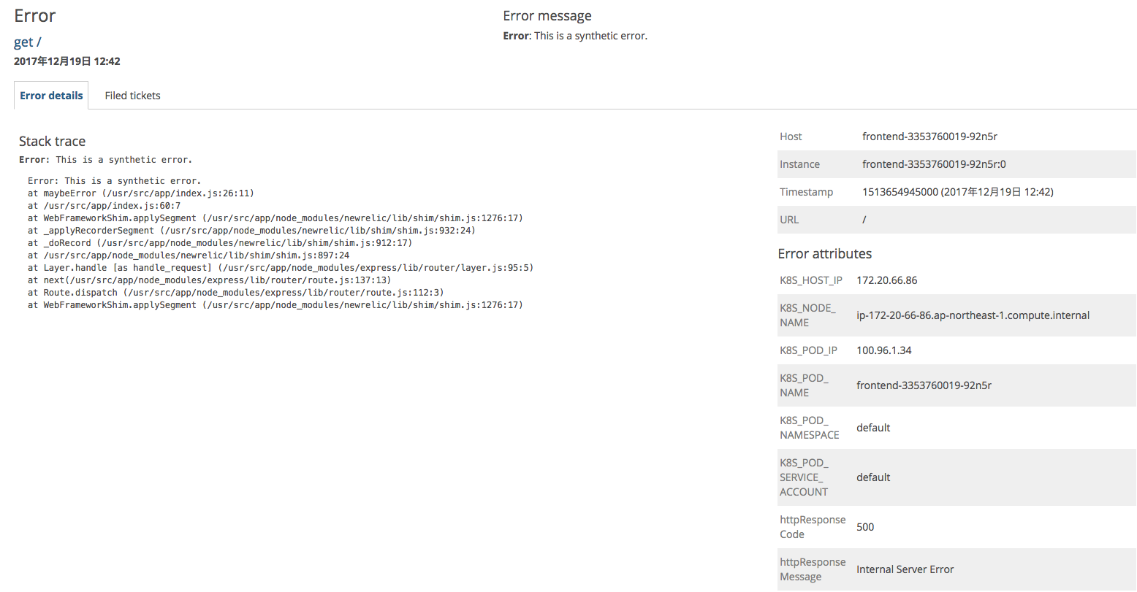Click the K8S_HOST_IP value '172.20.66.86'
1137x592 pixels.
tap(887, 280)
